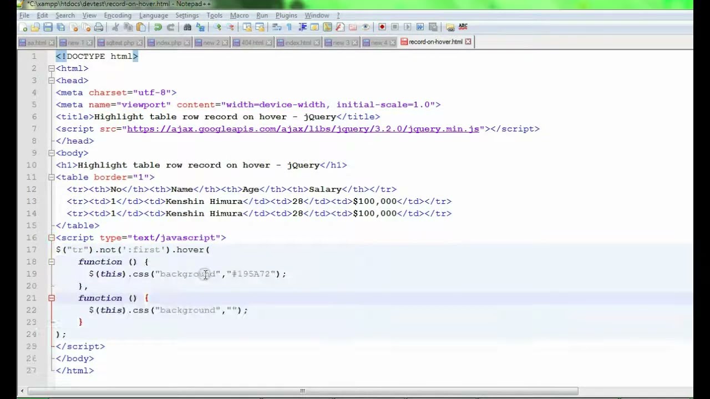Click the DOCTYPE text on line 1
Image resolution: width=710 pixels, height=399 pixels.
coord(85,57)
